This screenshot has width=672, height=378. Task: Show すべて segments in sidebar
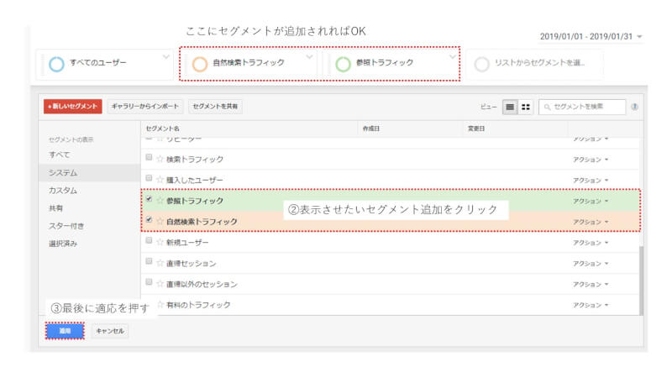pyautogui.click(x=59, y=155)
